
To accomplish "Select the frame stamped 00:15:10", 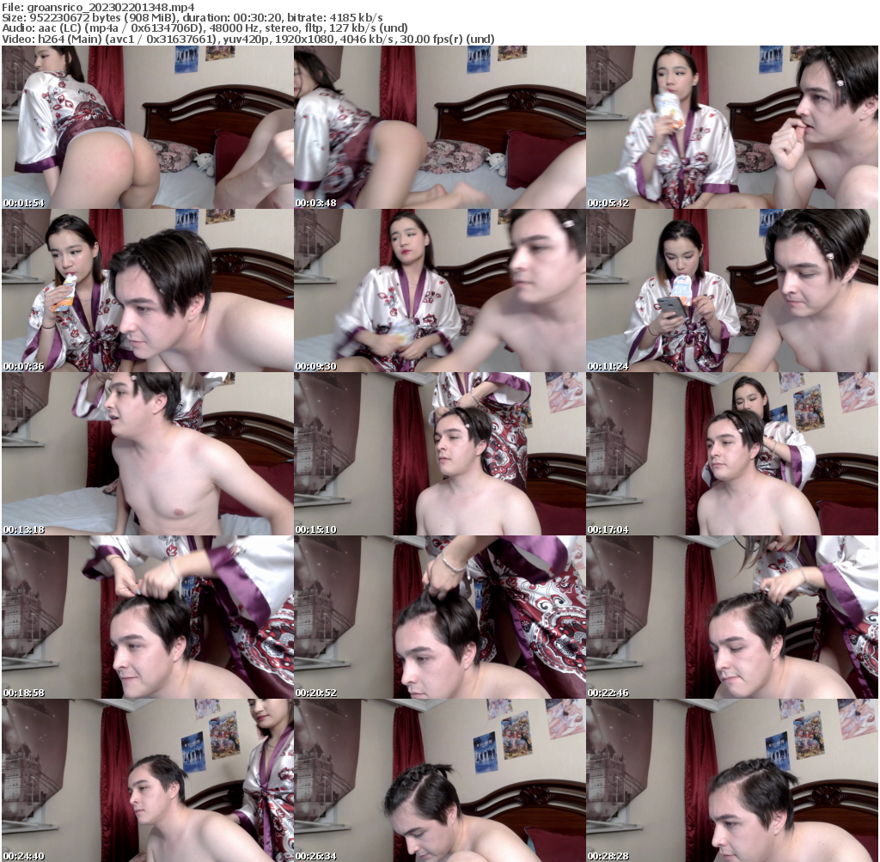I will pyautogui.click(x=439, y=454).
